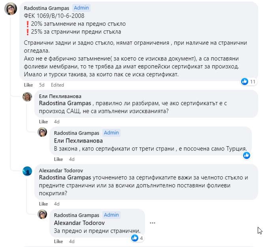This screenshot has width=266, height=247.
Task: Click the 11 likes reaction icon
Action: click(245, 81)
